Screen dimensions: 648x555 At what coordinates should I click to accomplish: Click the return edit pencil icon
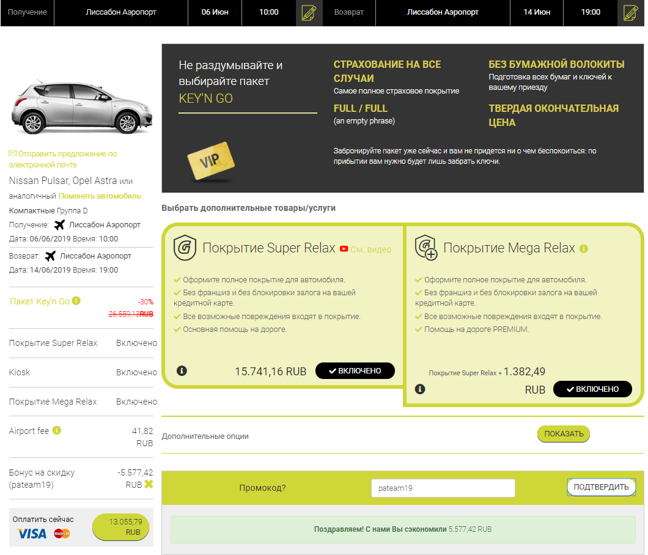631,13
